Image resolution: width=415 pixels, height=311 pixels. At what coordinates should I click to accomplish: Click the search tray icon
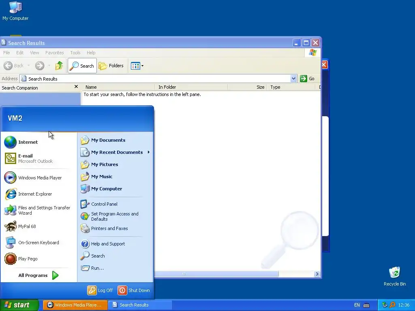392,305
